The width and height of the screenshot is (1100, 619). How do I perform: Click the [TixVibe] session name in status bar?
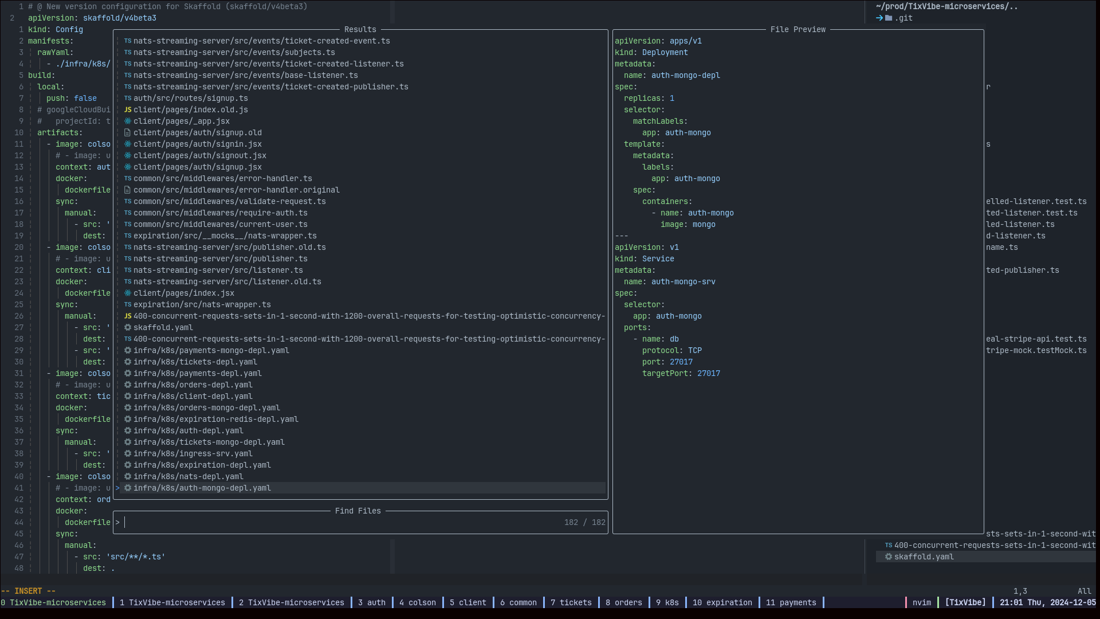(965, 602)
